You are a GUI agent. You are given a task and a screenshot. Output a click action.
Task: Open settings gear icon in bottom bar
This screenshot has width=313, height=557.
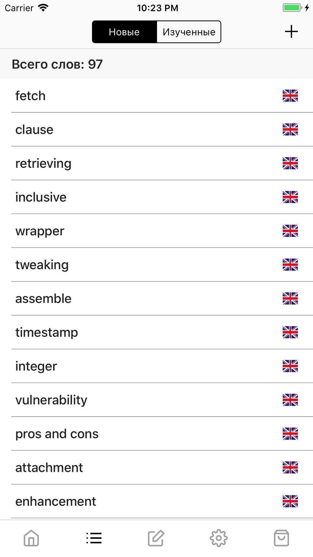pyautogui.click(x=219, y=538)
